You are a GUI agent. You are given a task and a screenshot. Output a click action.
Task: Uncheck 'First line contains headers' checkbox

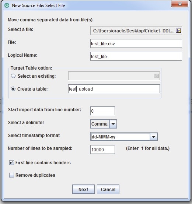click(11, 162)
